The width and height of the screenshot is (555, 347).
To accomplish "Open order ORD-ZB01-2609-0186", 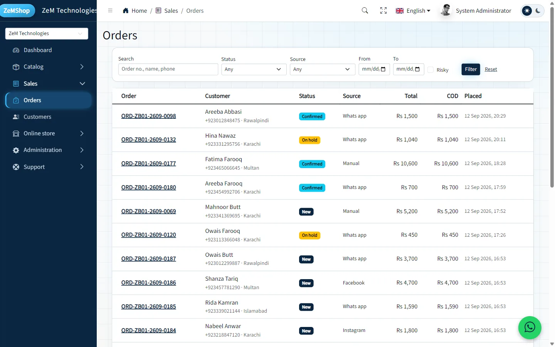I will (x=148, y=283).
